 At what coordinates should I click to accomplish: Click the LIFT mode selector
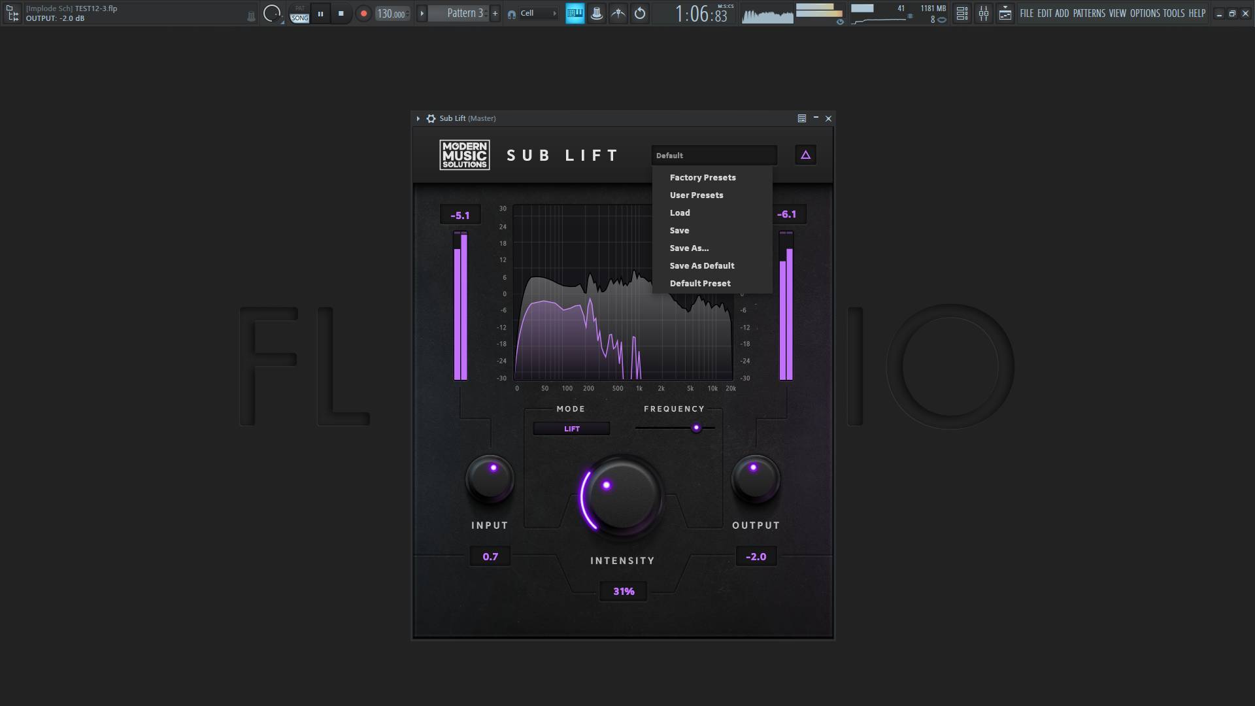(x=571, y=429)
